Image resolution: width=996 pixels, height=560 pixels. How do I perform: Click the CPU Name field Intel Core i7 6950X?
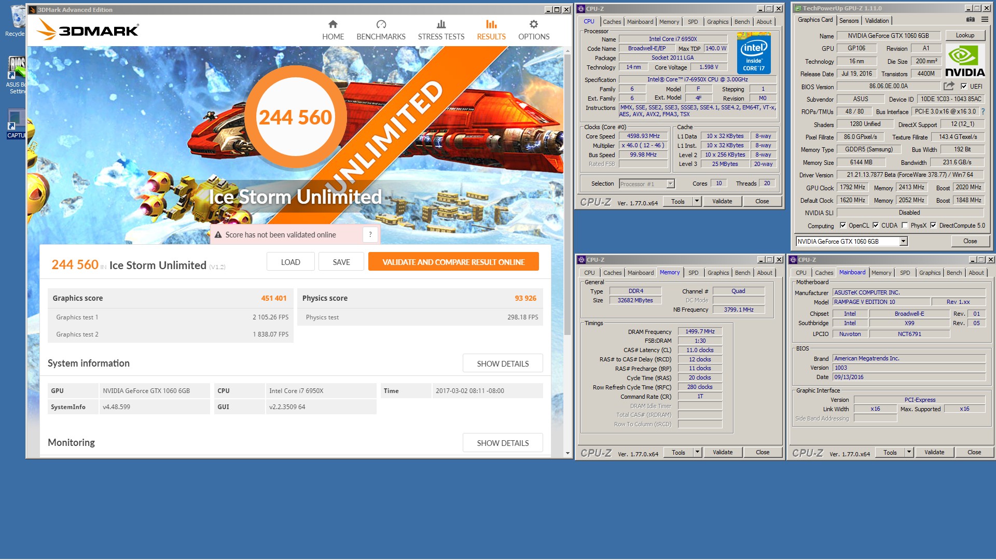pyautogui.click(x=672, y=39)
